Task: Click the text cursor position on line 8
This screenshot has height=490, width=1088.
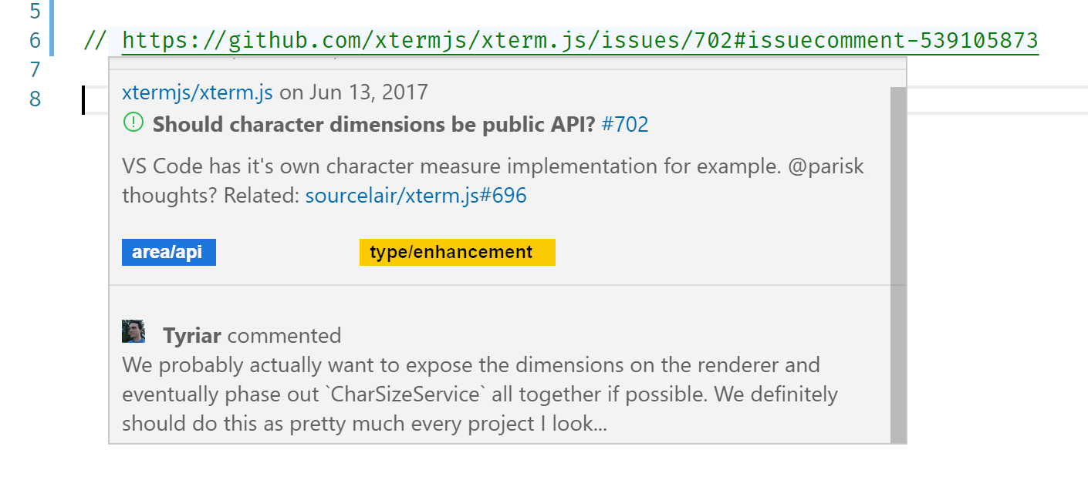Action: coord(83,99)
